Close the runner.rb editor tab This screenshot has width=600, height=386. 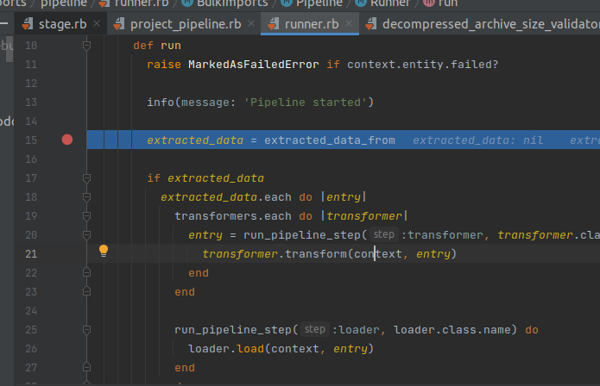coord(351,24)
